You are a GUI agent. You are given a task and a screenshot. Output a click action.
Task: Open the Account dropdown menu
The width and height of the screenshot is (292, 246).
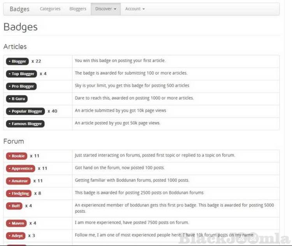pos(135,9)
